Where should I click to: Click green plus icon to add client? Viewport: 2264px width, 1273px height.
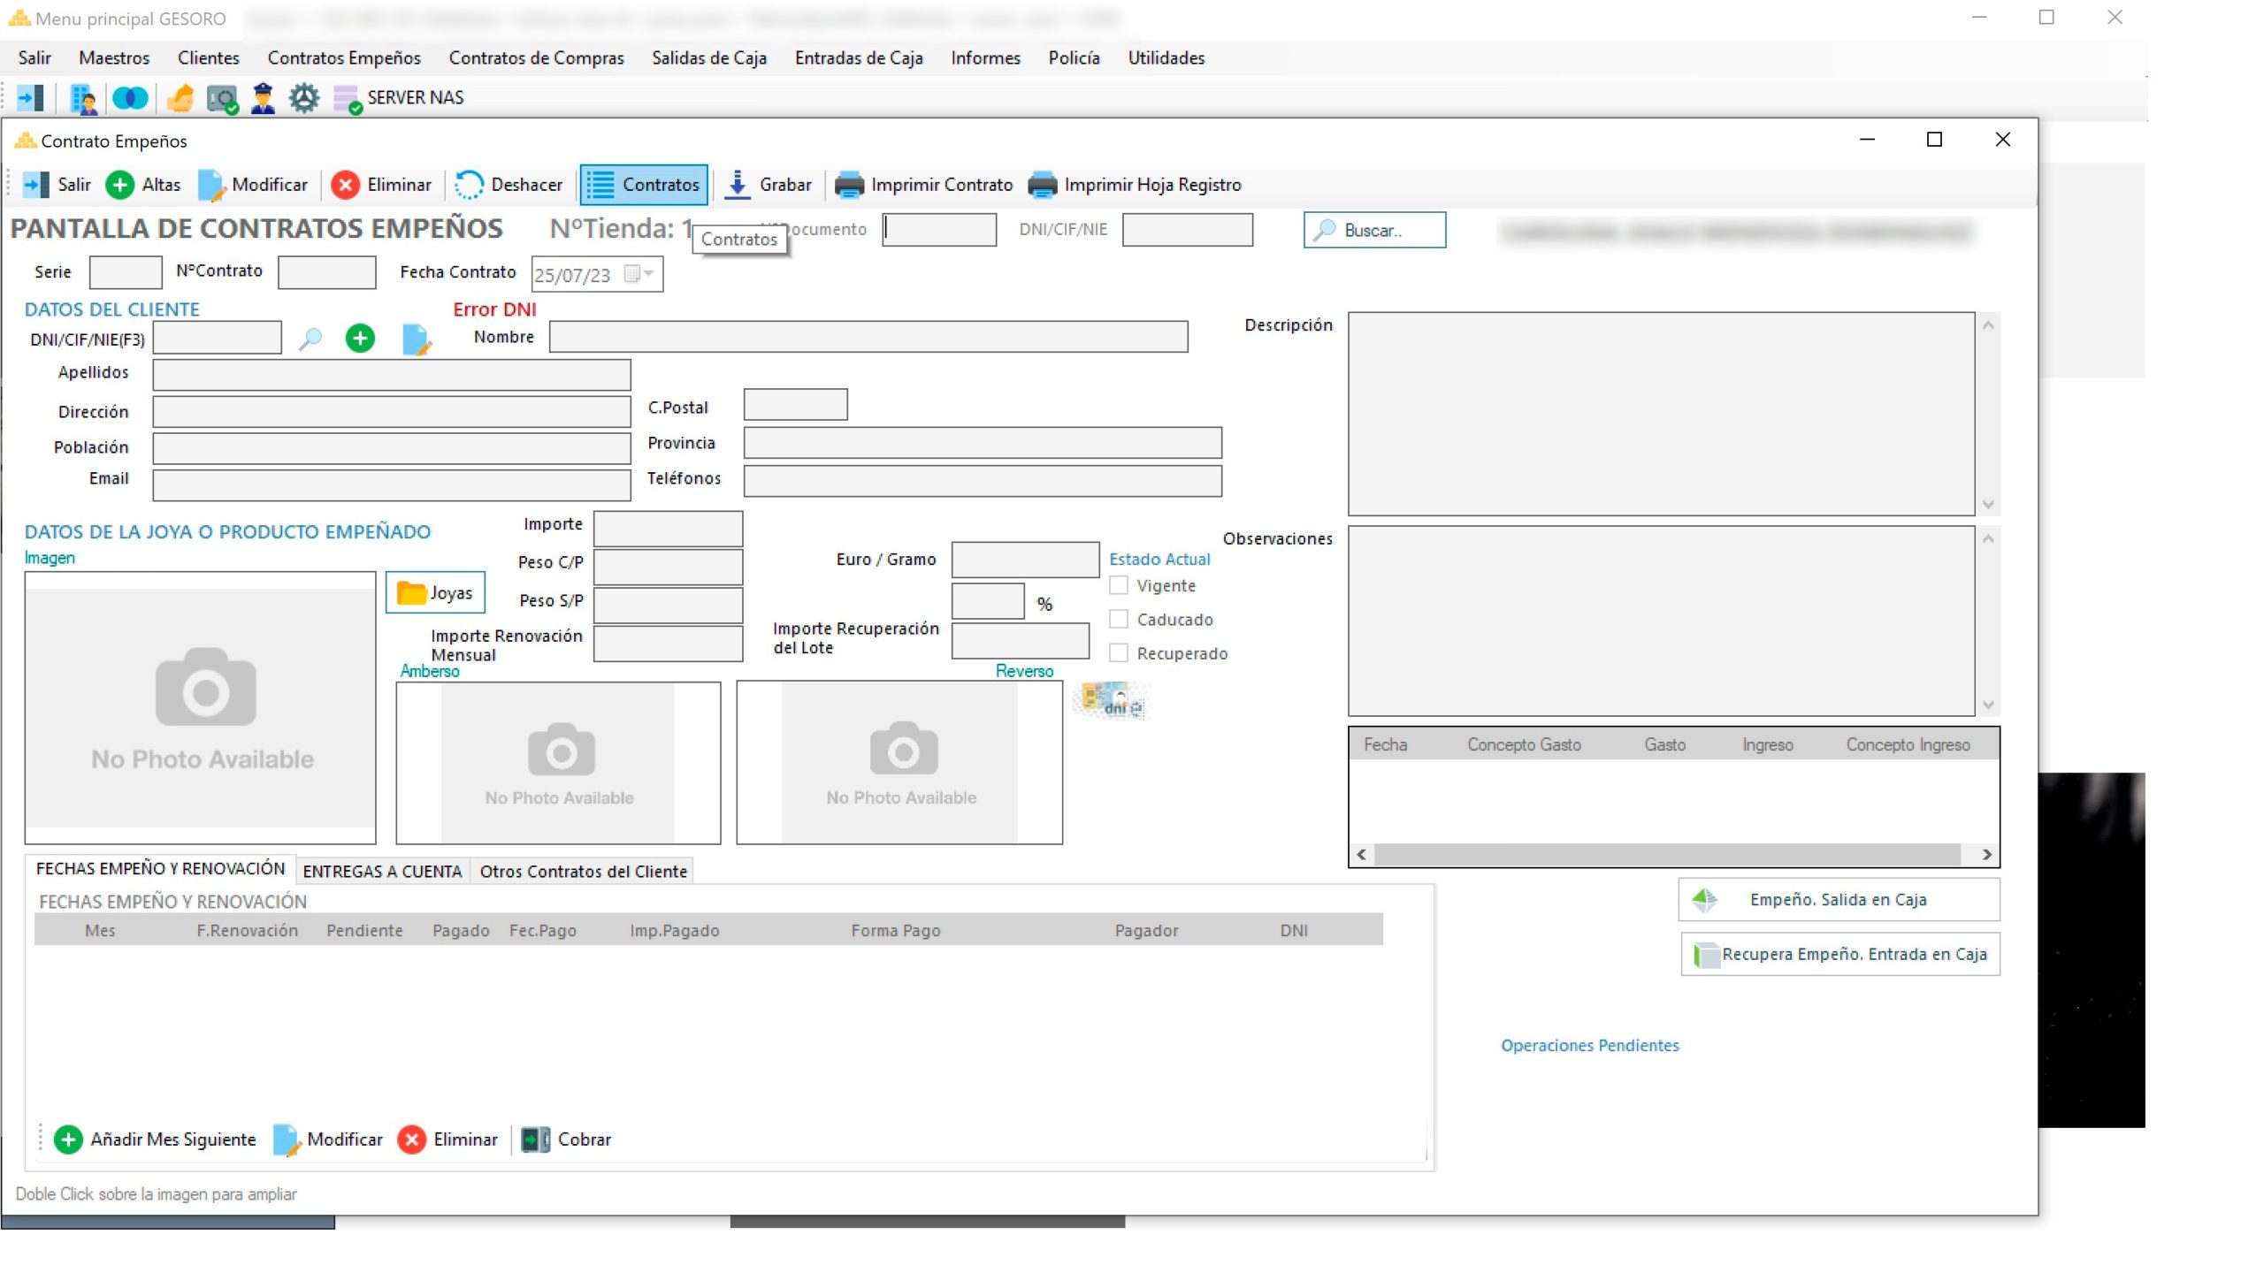(x=360, y=338)
